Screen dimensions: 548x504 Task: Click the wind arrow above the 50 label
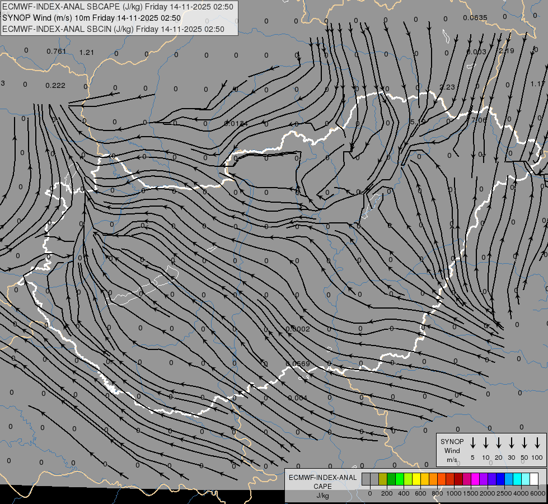(x=524, y=443)
